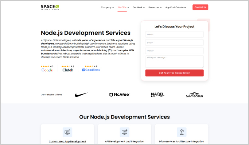249x145 pixels.
Task: Click the Custom Web App Development icon
Action: click(67, 132)
